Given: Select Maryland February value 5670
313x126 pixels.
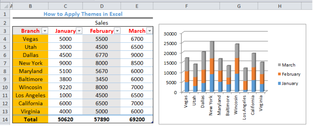Looking at the screenshot, I should click(101, 71).
